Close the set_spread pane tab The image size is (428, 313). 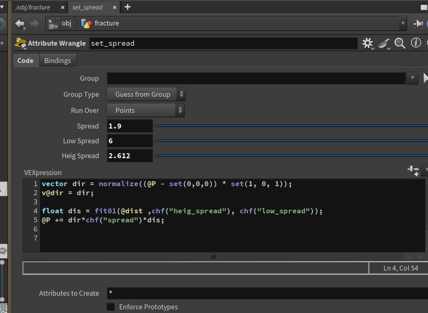[x=115, y=8]
